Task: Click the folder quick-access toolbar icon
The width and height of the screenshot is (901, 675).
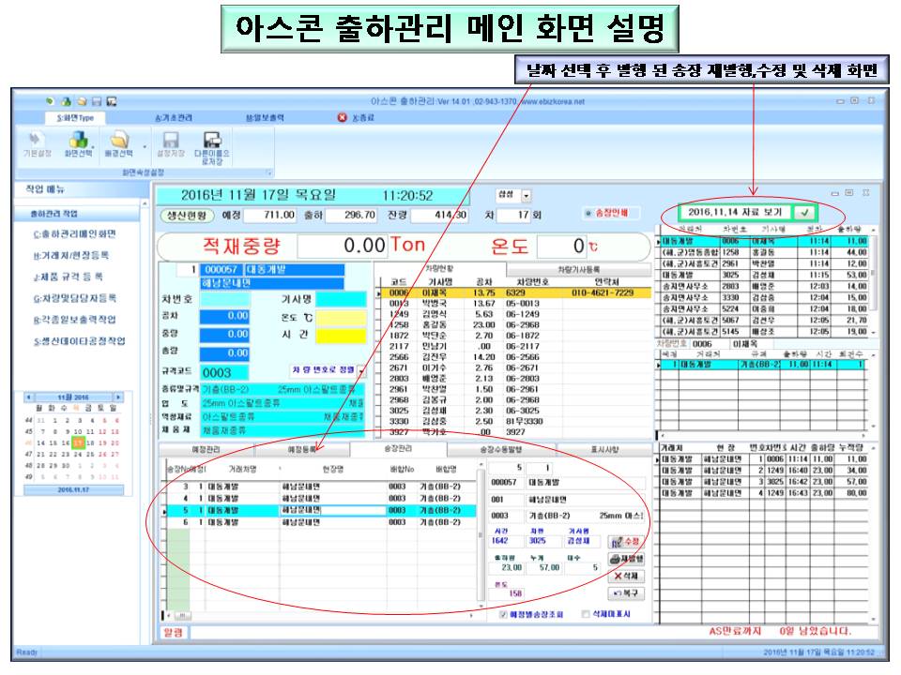Action: click(x=82, y=101)
